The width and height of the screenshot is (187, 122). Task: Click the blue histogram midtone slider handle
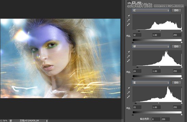(x=159, y=103)
